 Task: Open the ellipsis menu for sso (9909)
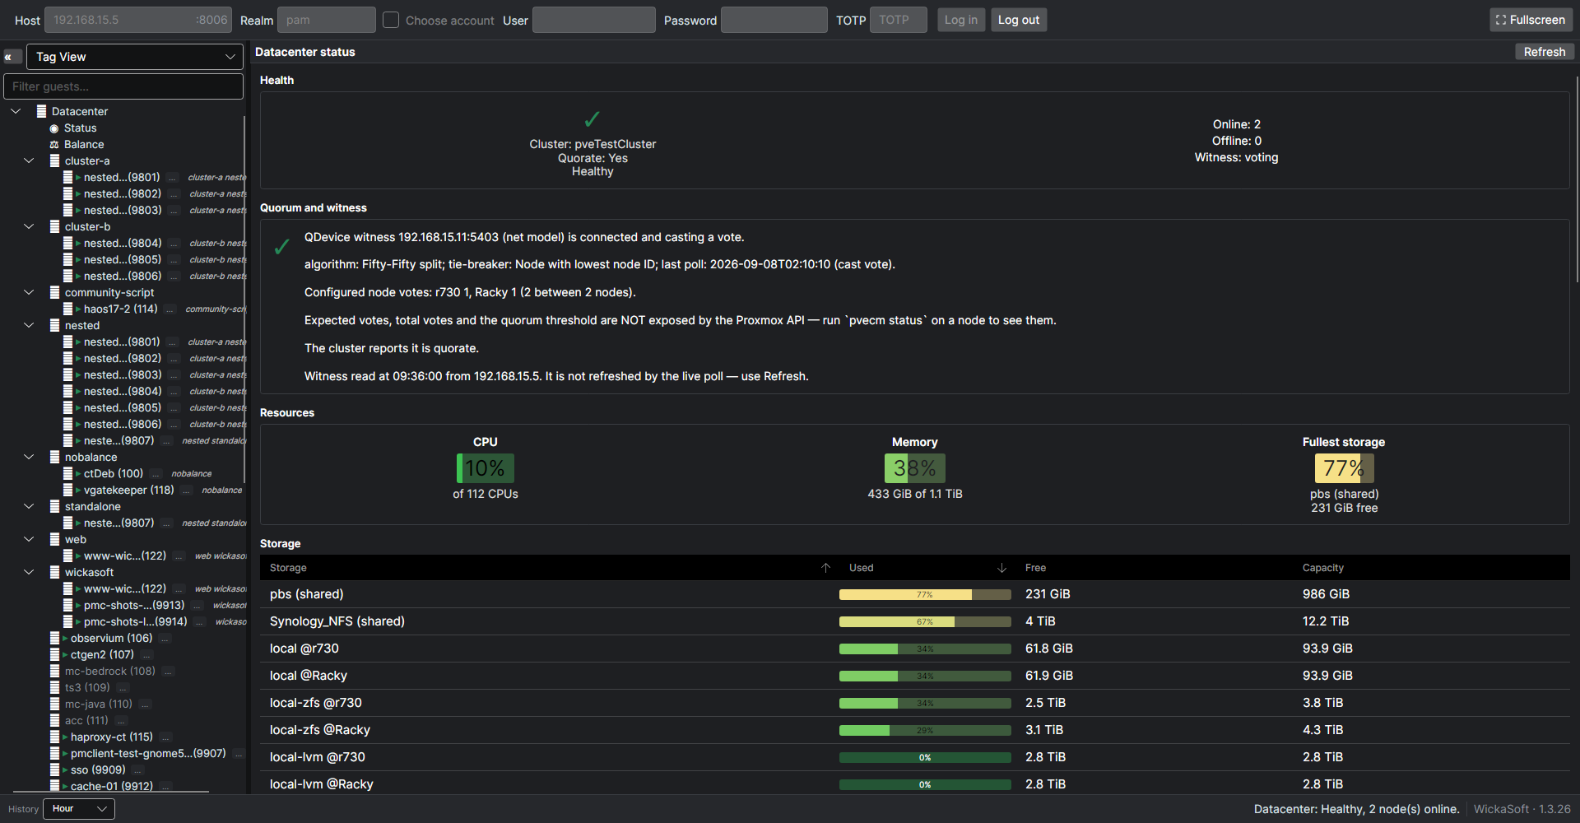coord(138,770)
